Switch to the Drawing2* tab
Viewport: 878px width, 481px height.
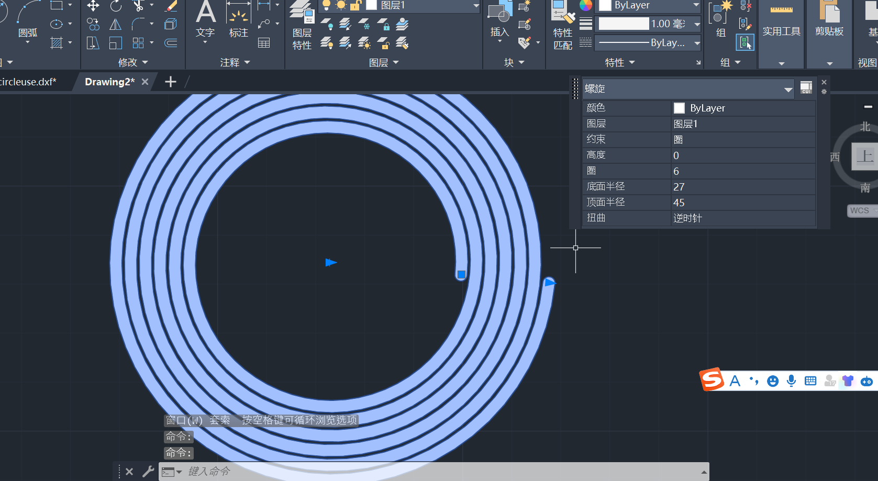[x=109, y=82]
